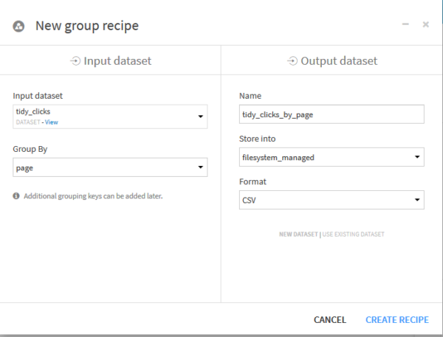Open the Store into filesystem_managed dropdown
The width and height of the screenshot is (443, 337).
click(x=332, y=157)
